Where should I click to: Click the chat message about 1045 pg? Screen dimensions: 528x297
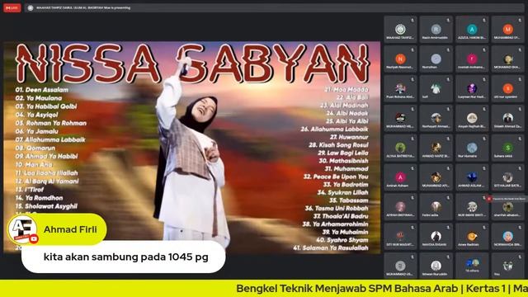(125, 257)
